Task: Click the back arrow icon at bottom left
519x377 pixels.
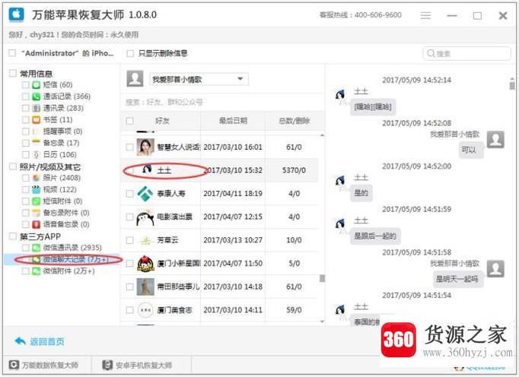Action: click(x=21, y=341)
